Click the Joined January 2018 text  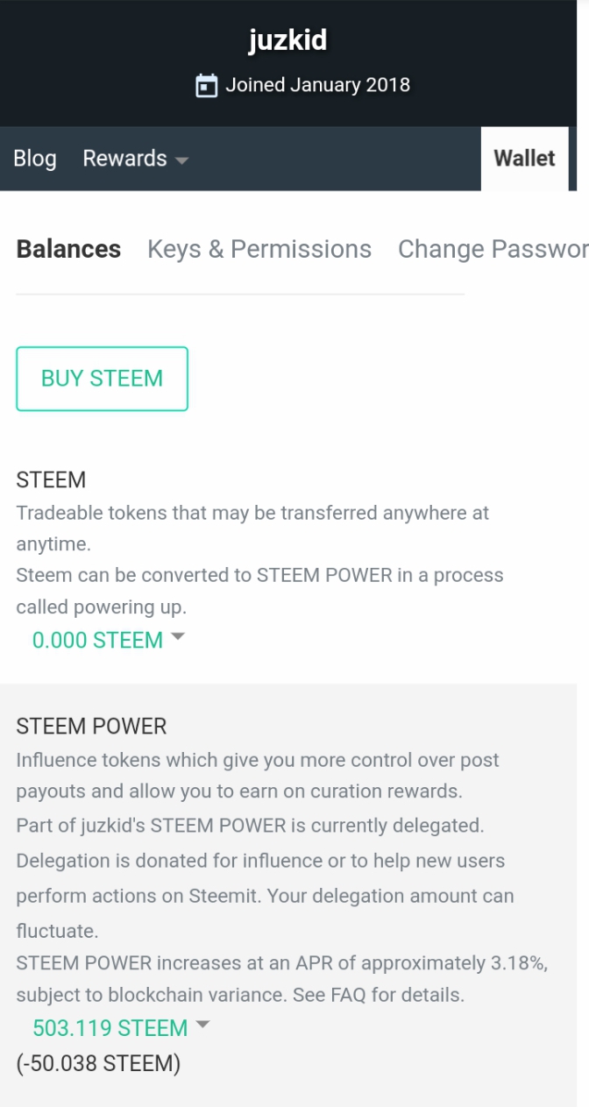(317, 85)
